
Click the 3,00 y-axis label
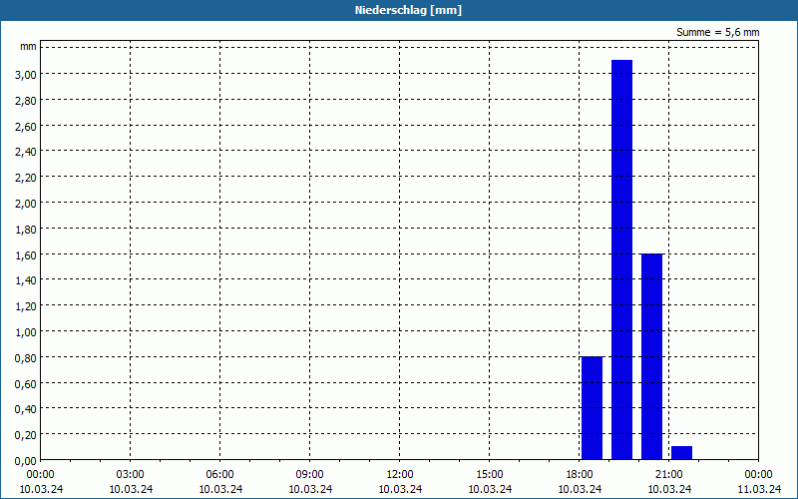click(x=26, y=75)
